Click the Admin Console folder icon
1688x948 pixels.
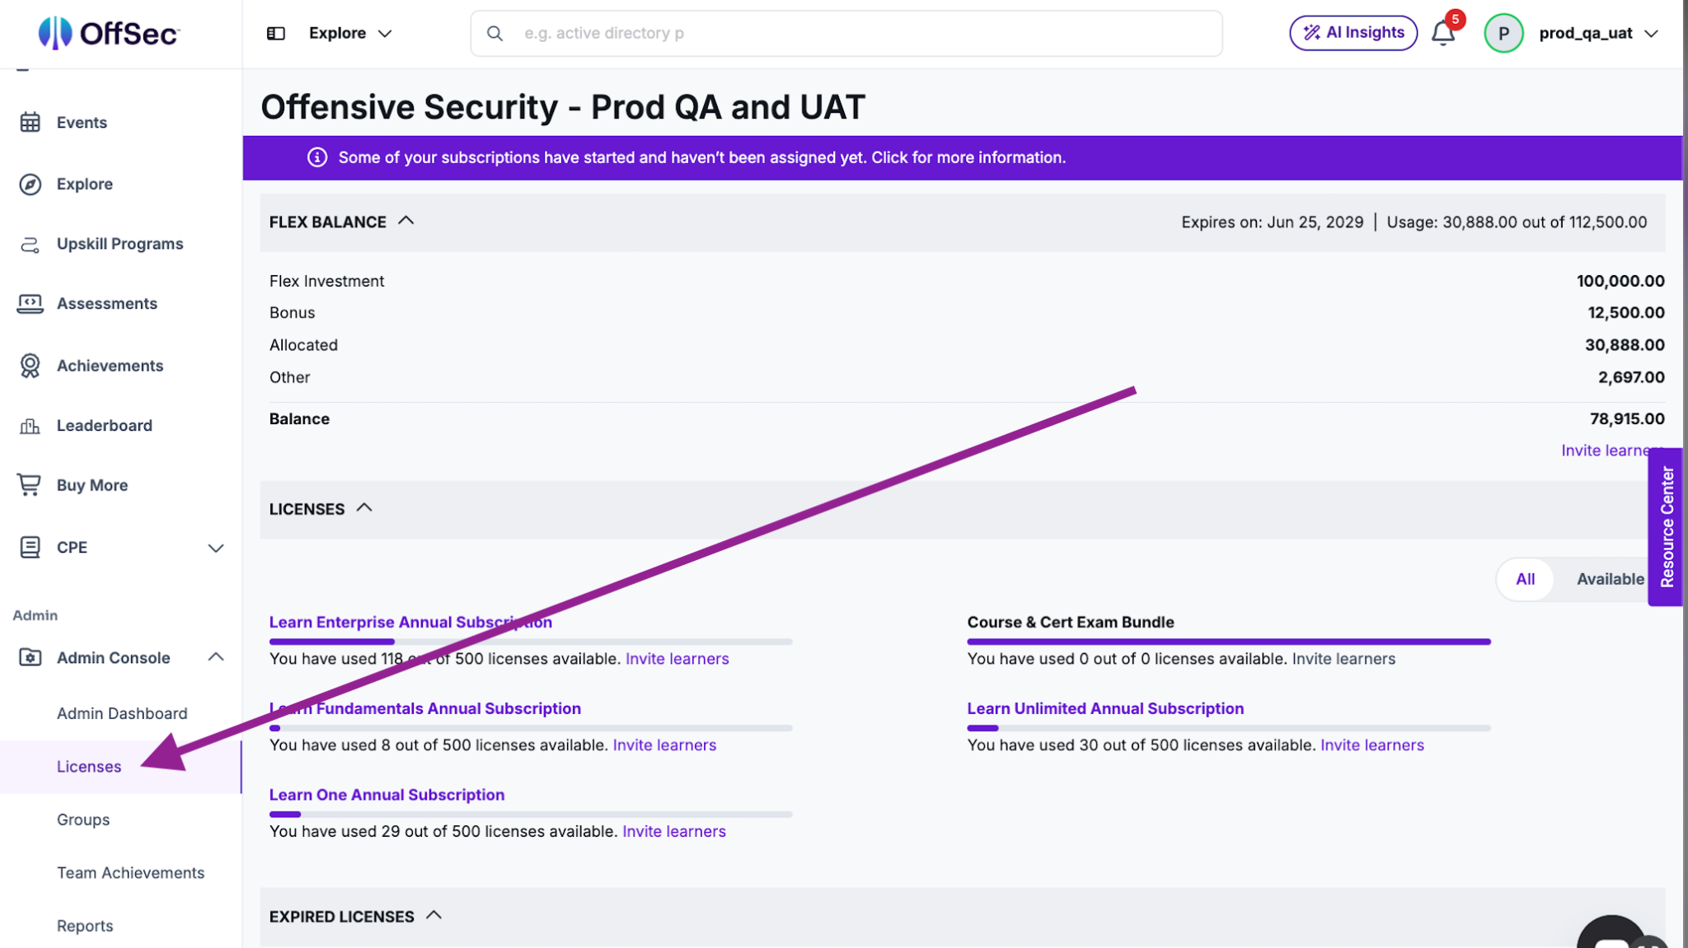point(30,657)
